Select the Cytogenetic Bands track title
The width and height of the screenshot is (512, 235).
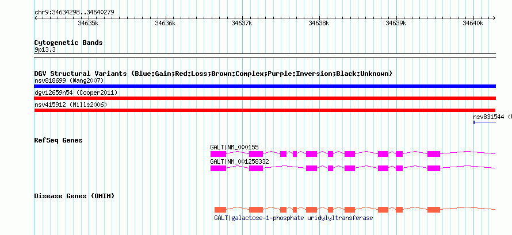tap(68, 43)
